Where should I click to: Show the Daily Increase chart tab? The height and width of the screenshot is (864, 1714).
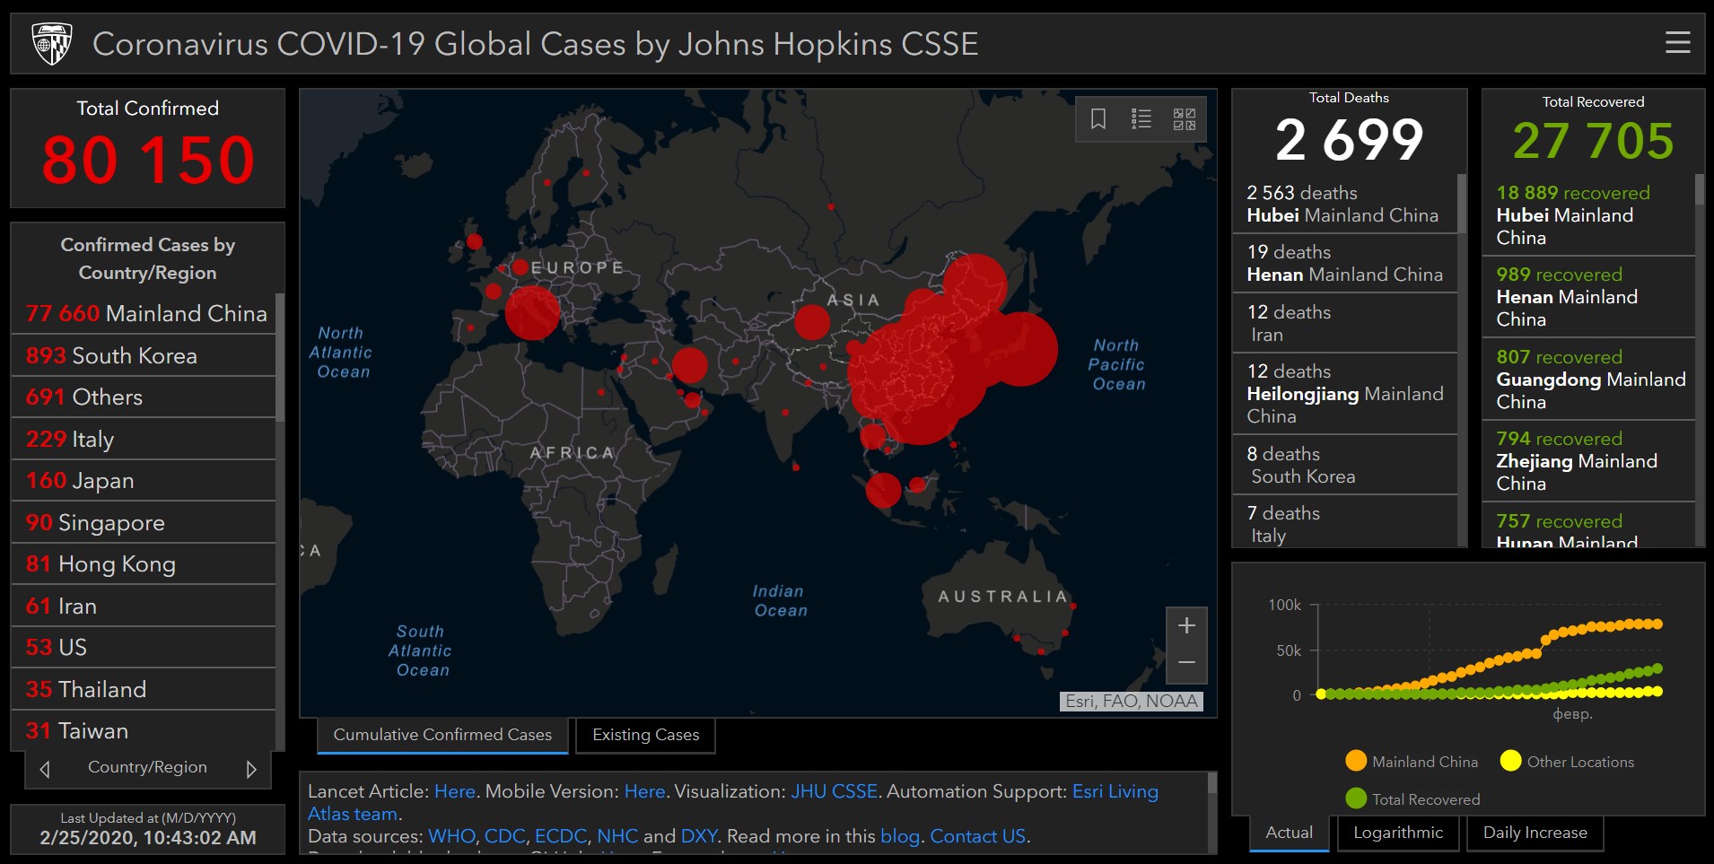1535,833
